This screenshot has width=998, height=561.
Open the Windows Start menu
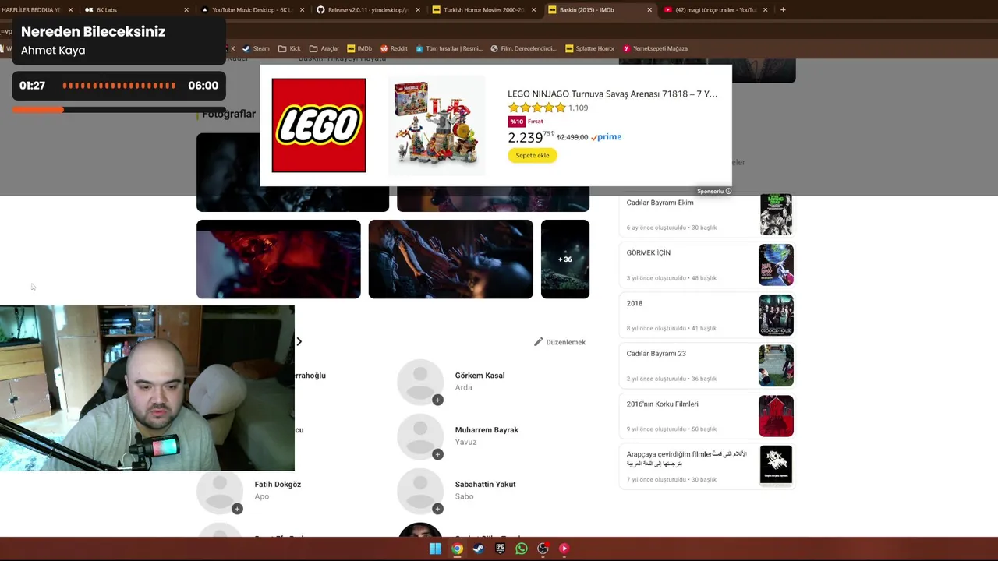pyautogui.click(x=435, y=549)
